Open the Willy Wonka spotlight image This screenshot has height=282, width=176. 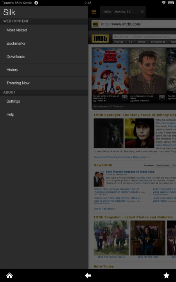pyautogui.click(x=139, y=133)
